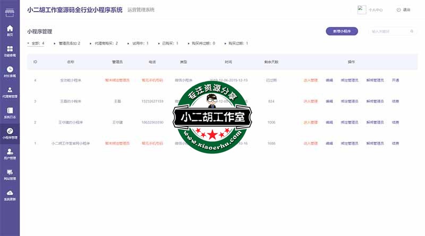Click the 新增小程序 button
The width and height of the screenshot is (425, 236).
[342, 31]
